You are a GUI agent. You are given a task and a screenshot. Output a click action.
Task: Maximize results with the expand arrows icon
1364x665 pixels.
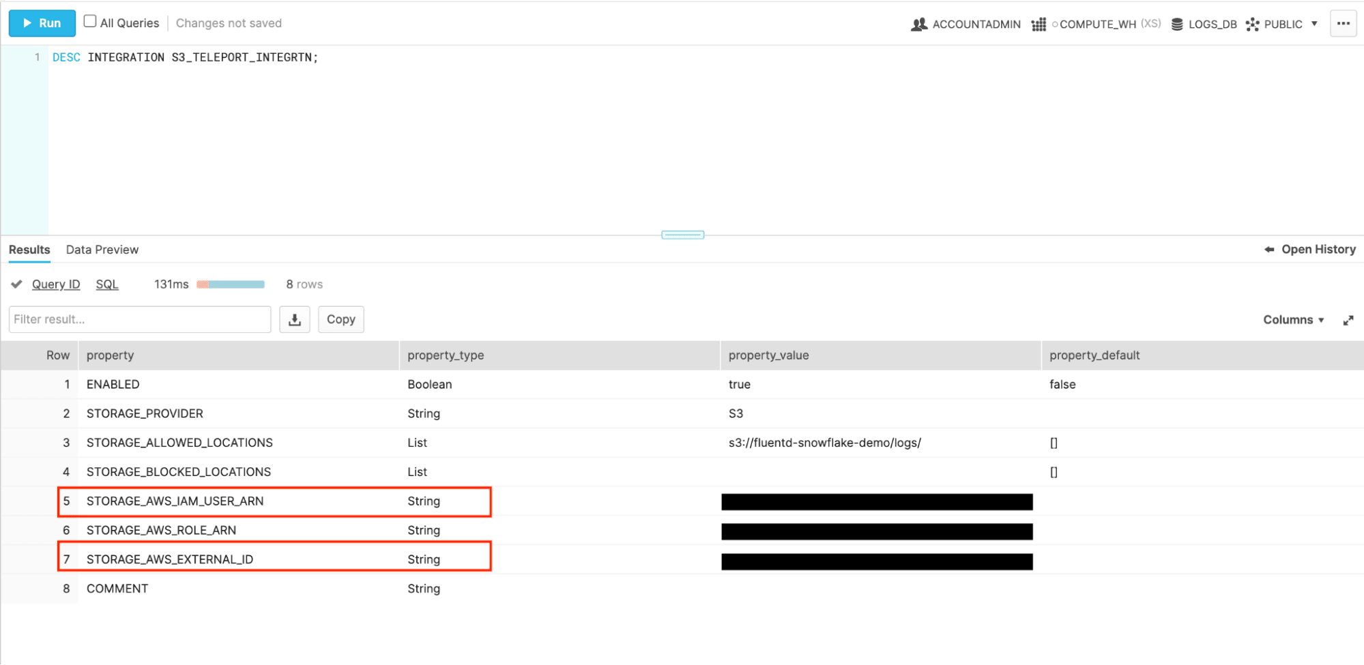pos(1348,320)
